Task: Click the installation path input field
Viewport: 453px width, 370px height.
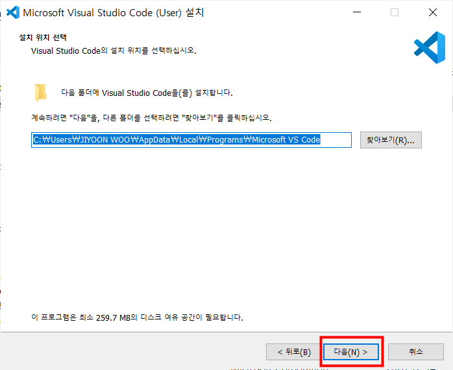Action: tap(191, 140)
